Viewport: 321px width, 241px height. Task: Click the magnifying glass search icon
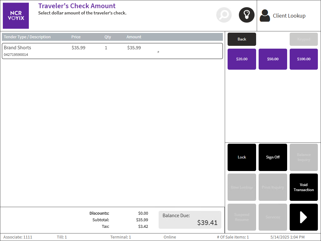[224, 15]
